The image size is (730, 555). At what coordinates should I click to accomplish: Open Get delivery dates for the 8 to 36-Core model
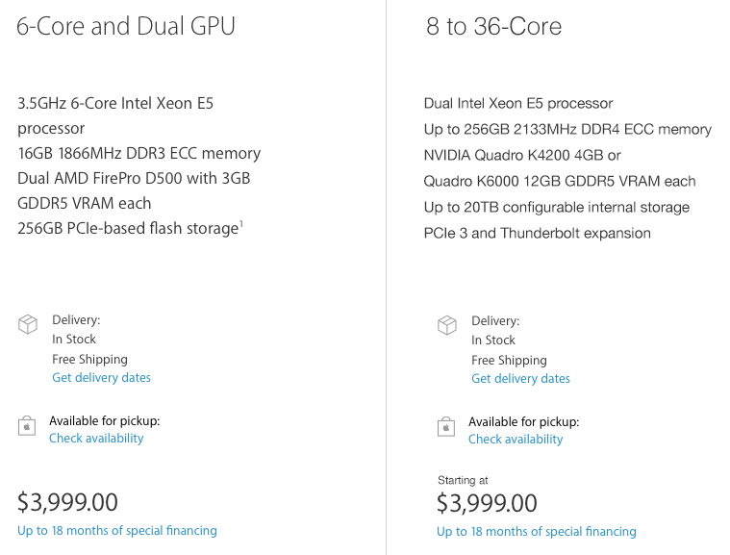pyautogui.click(x=520, y=379)
